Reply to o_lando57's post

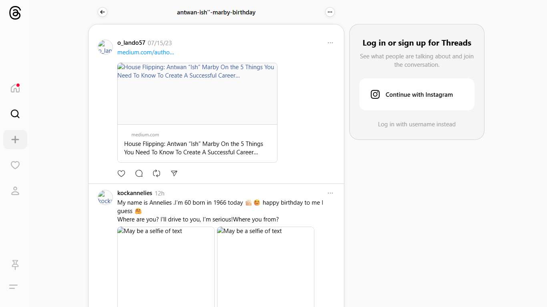(x=139, y=173)
